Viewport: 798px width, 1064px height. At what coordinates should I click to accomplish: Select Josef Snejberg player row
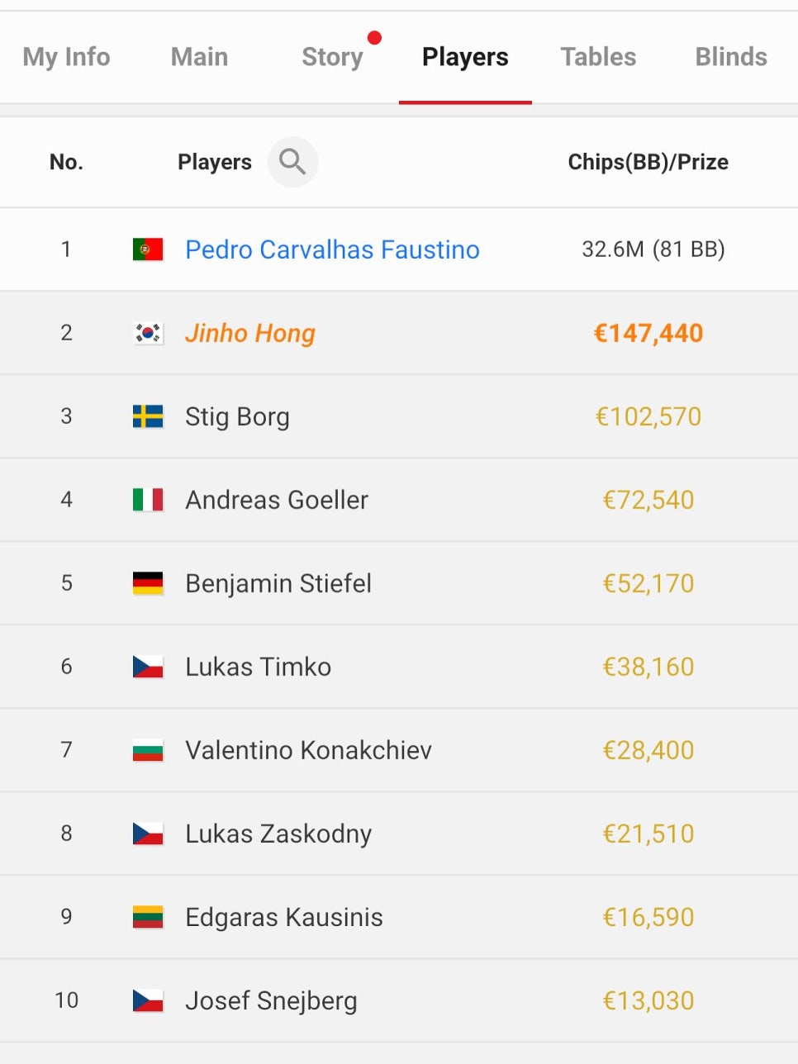tap(399, 1000)
